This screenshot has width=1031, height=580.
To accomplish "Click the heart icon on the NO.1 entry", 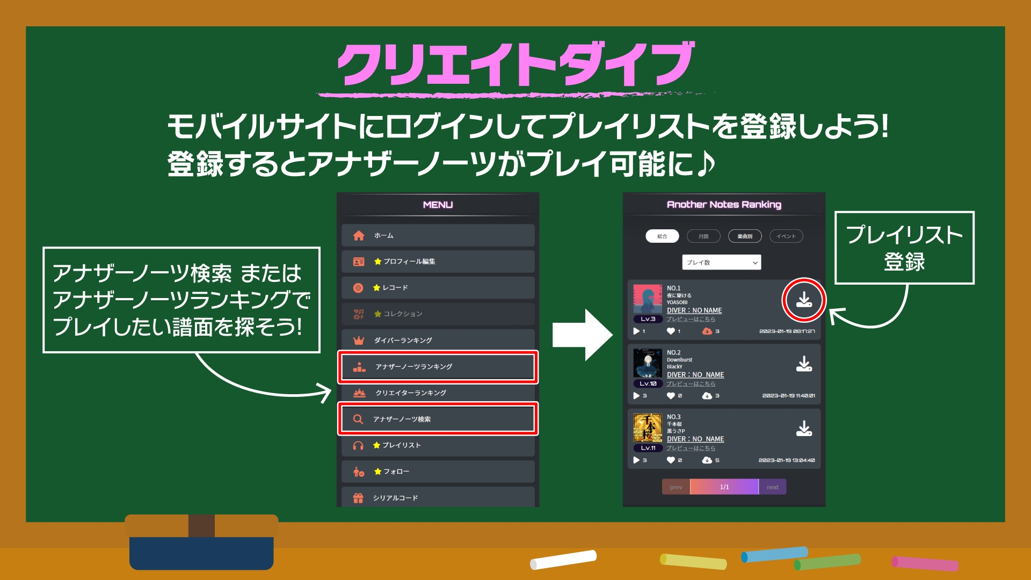I will (671, 331).
